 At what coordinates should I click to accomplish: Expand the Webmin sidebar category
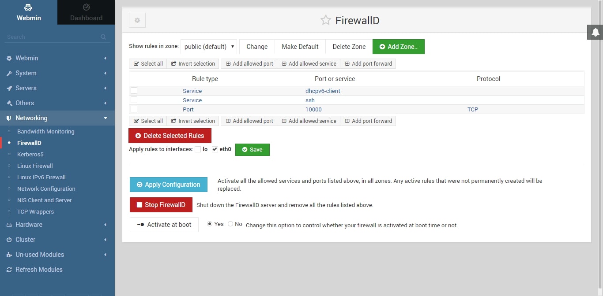coord(57,58)
